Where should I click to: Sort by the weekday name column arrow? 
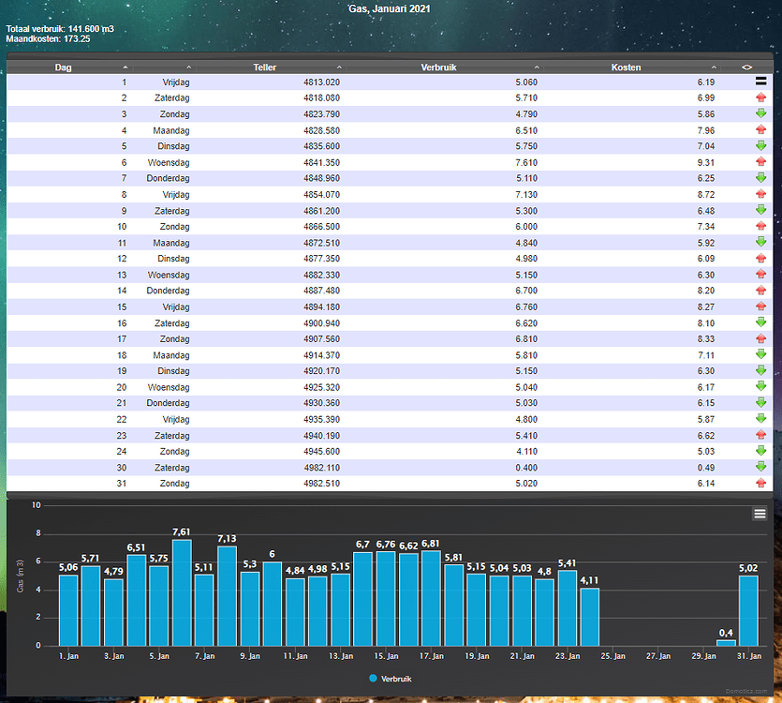click(x=188, y=67)
